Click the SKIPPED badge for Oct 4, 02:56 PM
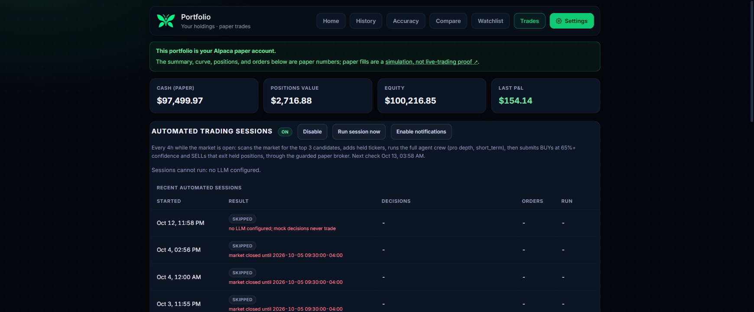The width and height of the screenshot is (754, 312). click(x=242, y=246)
